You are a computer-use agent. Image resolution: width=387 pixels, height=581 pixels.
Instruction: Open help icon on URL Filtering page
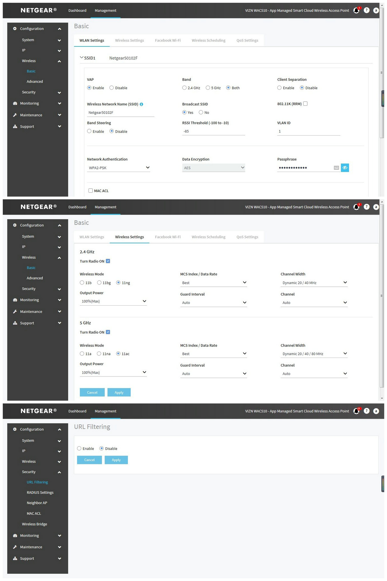point(367,411)
